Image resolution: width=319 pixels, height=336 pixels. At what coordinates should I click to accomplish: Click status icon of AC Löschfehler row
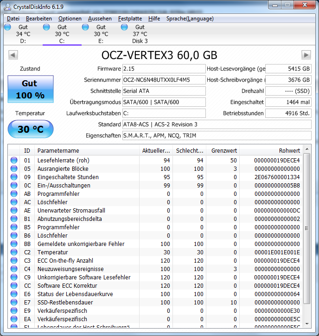(14, 202)
